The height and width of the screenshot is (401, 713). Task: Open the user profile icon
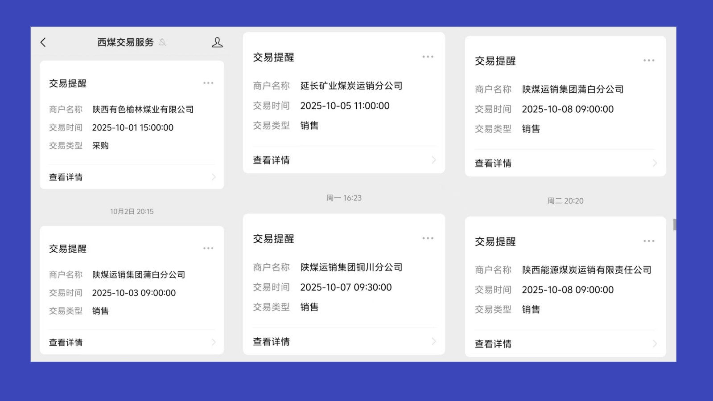[x=217, y=42]
